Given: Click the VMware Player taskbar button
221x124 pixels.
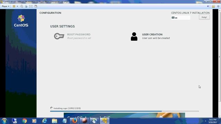Looking at the screenshot, I should 105,121.
